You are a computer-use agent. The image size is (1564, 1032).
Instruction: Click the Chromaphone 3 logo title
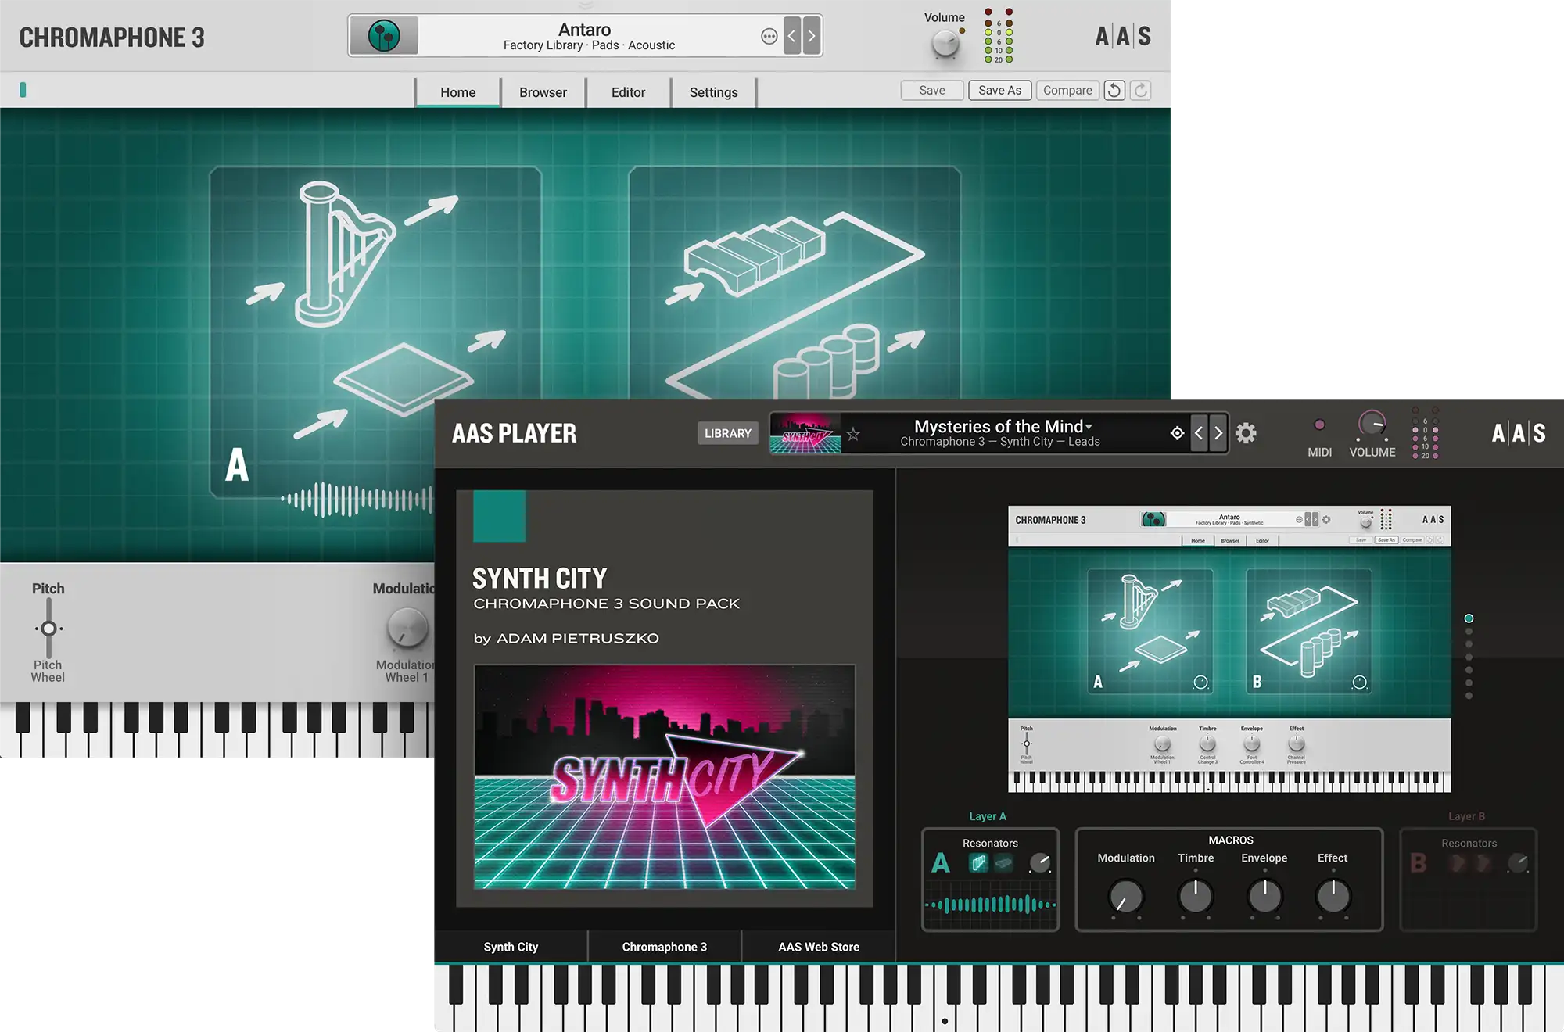tap(112, 38)
